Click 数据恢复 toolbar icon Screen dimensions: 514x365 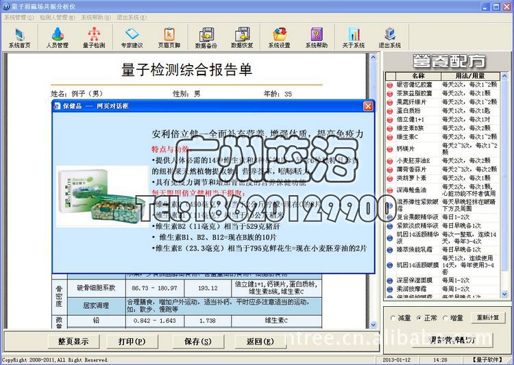click(x=242, y=38)
